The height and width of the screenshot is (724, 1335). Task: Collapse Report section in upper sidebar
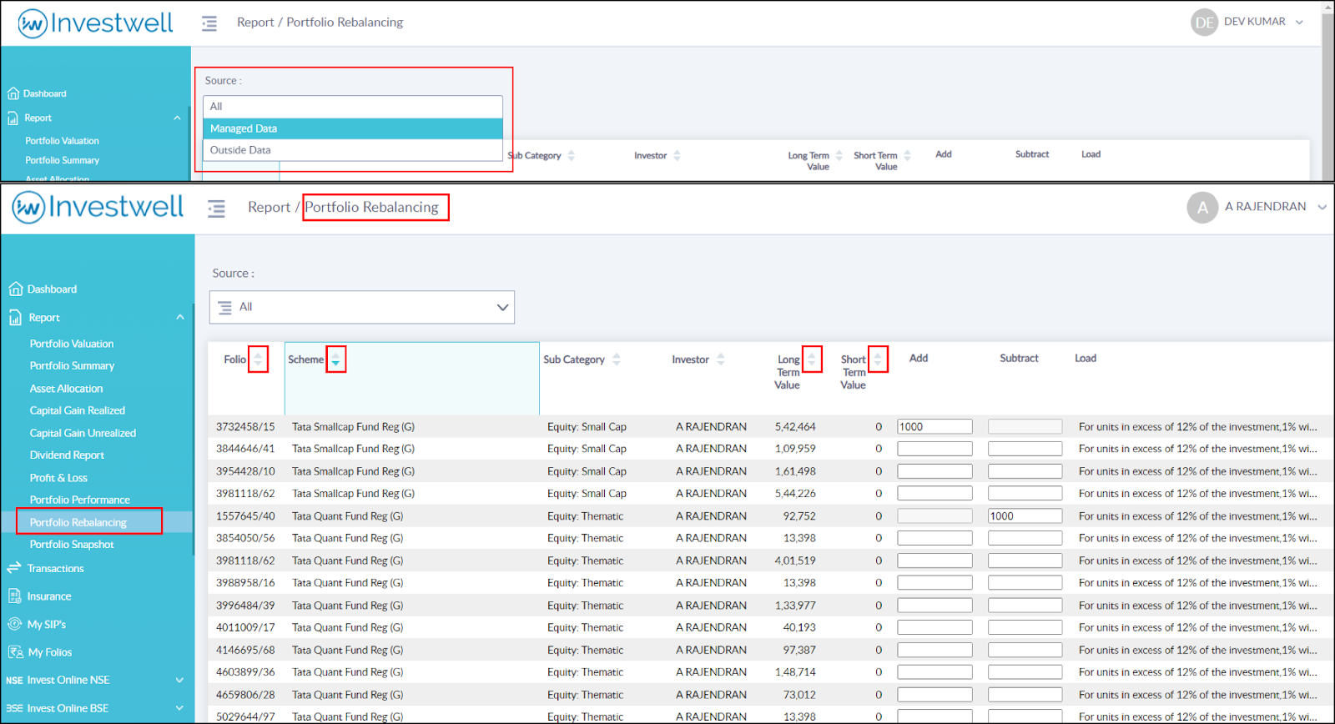(x=177, y=118)
